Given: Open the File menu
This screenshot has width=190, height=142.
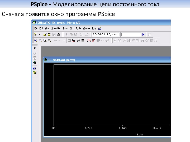Looking at the screenshot, I should [x=36, y=28].
